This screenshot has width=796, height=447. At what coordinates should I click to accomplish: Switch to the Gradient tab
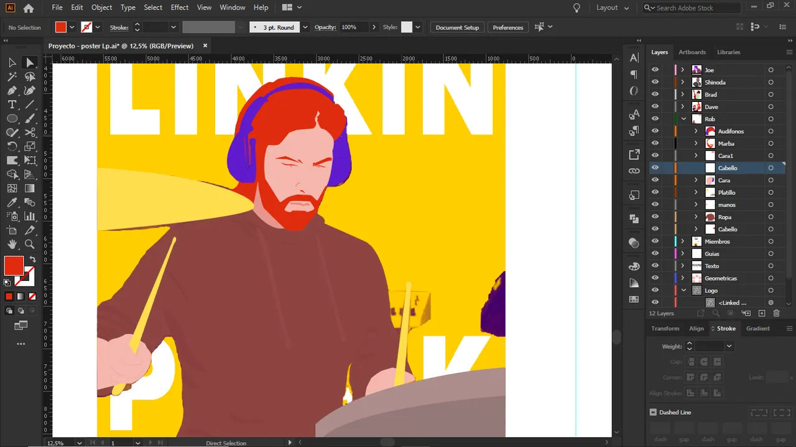[x=757, y=328]
